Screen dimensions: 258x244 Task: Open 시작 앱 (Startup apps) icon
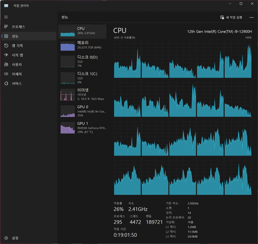[6, 55]
